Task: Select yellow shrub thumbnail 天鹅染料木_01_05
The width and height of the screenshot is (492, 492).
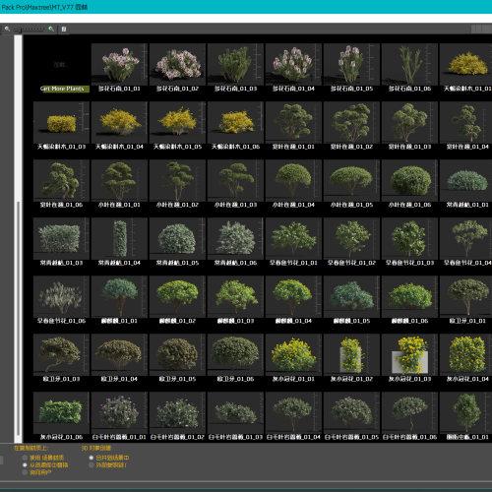Action: (177, 122)
